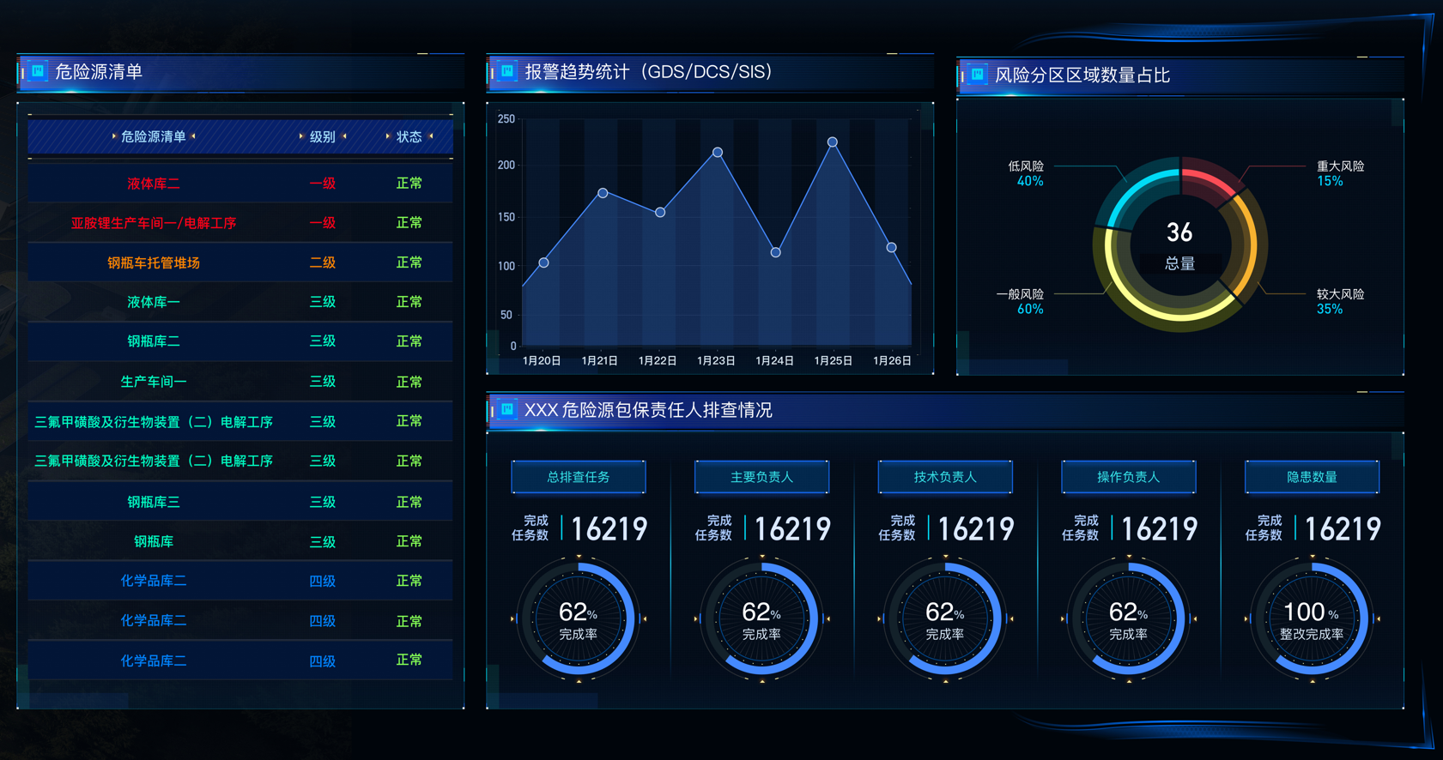
Task: Click the orange 较大风险 donut segment
Action: tap(1249, 244)
